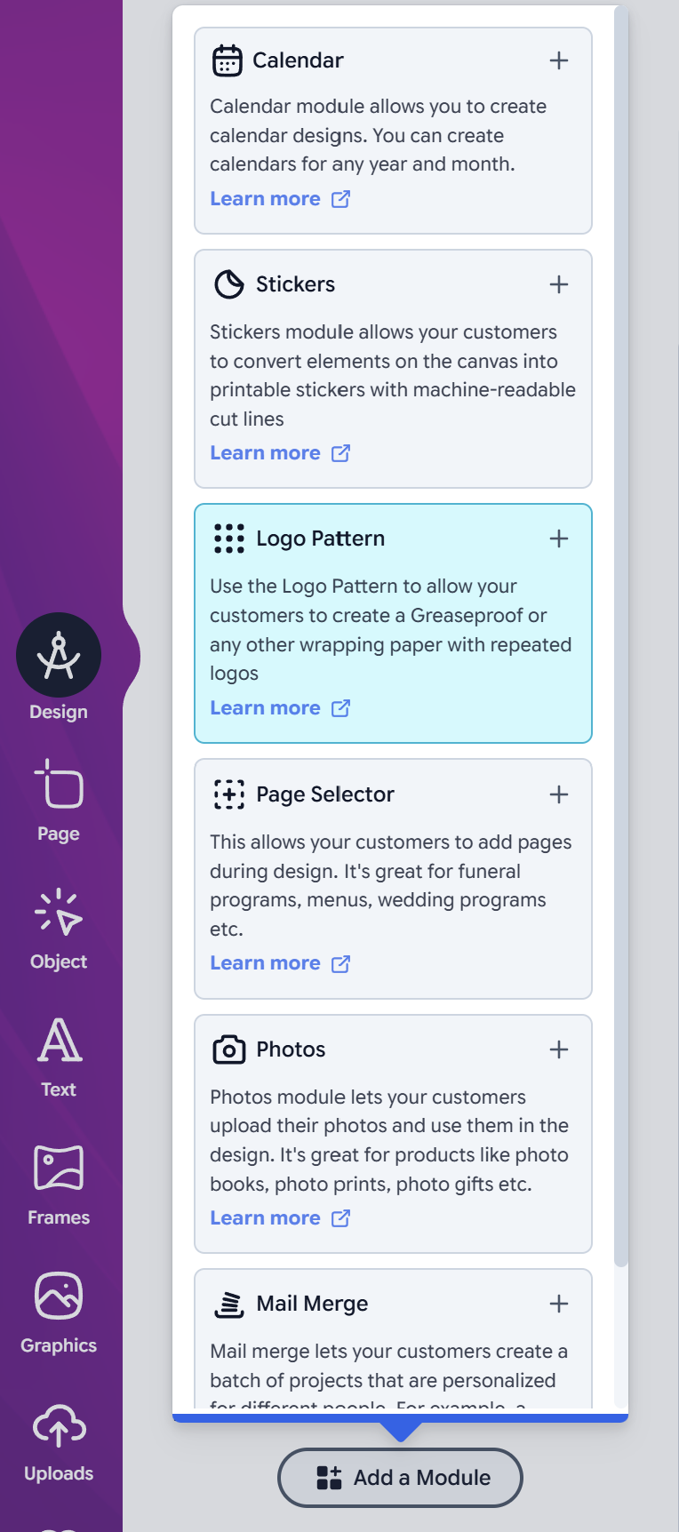Click the Calendar module icon

pos(228,60)
